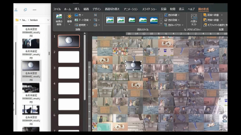Open the File (ファイル) tab
The image size is (241, 135).
(57, 9)
